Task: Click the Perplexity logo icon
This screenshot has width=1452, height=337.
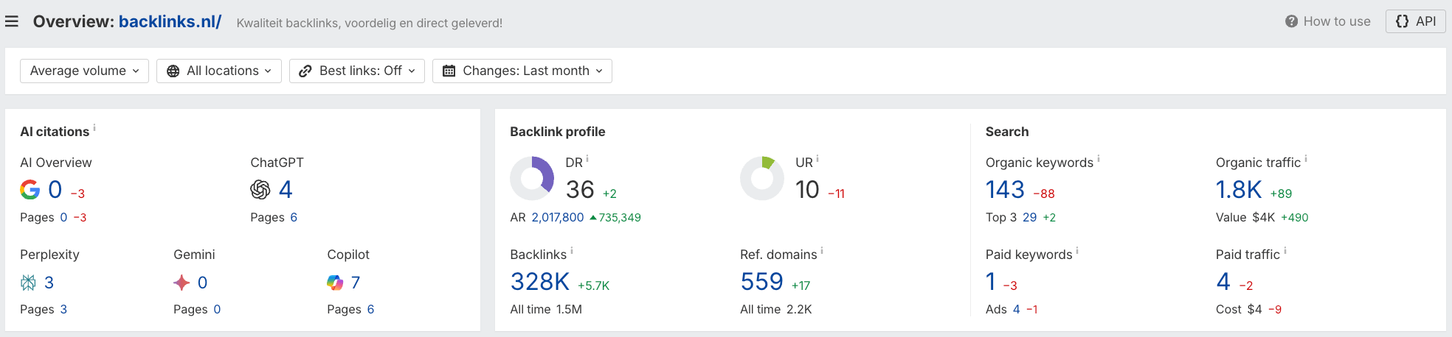Action: click(x=28, y=283)
